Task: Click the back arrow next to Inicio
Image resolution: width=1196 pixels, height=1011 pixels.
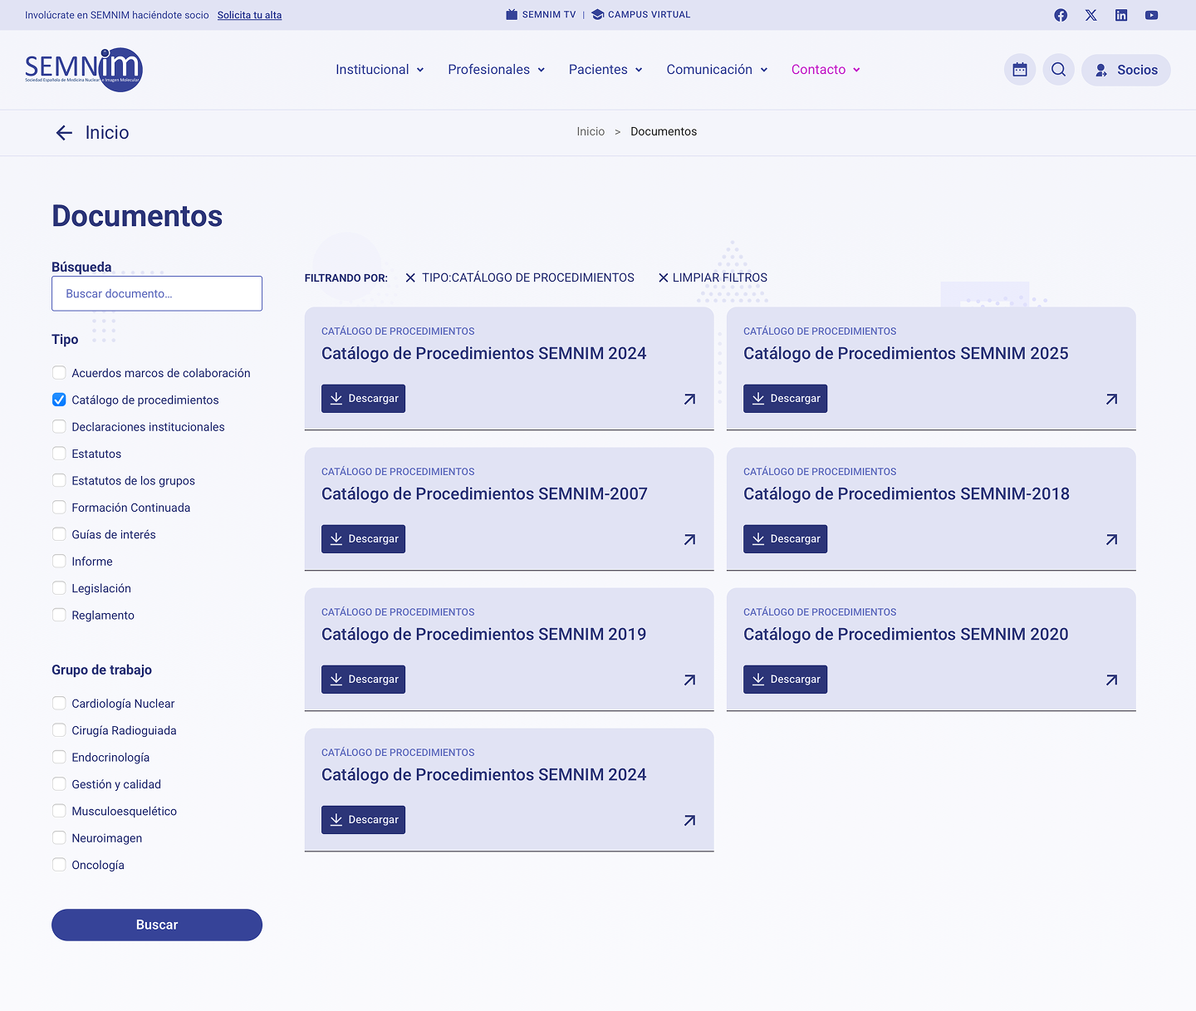Action: point(64,133)
